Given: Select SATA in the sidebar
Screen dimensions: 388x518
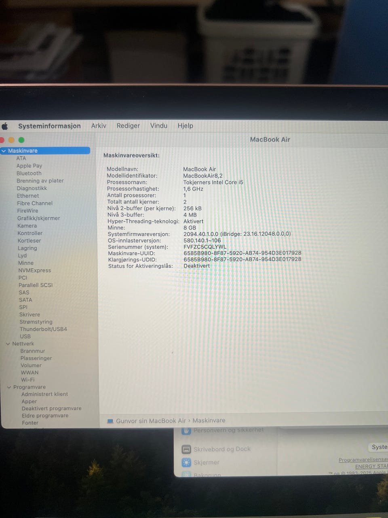Looking at the screenshot, I should (25, 300).
